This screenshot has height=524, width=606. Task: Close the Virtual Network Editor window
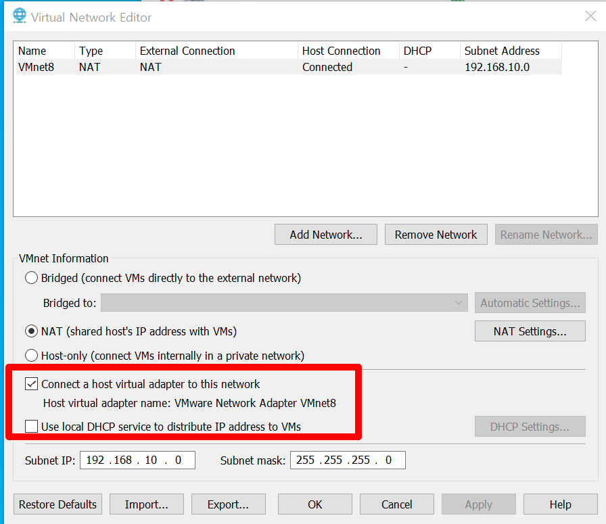coord(590,16)
